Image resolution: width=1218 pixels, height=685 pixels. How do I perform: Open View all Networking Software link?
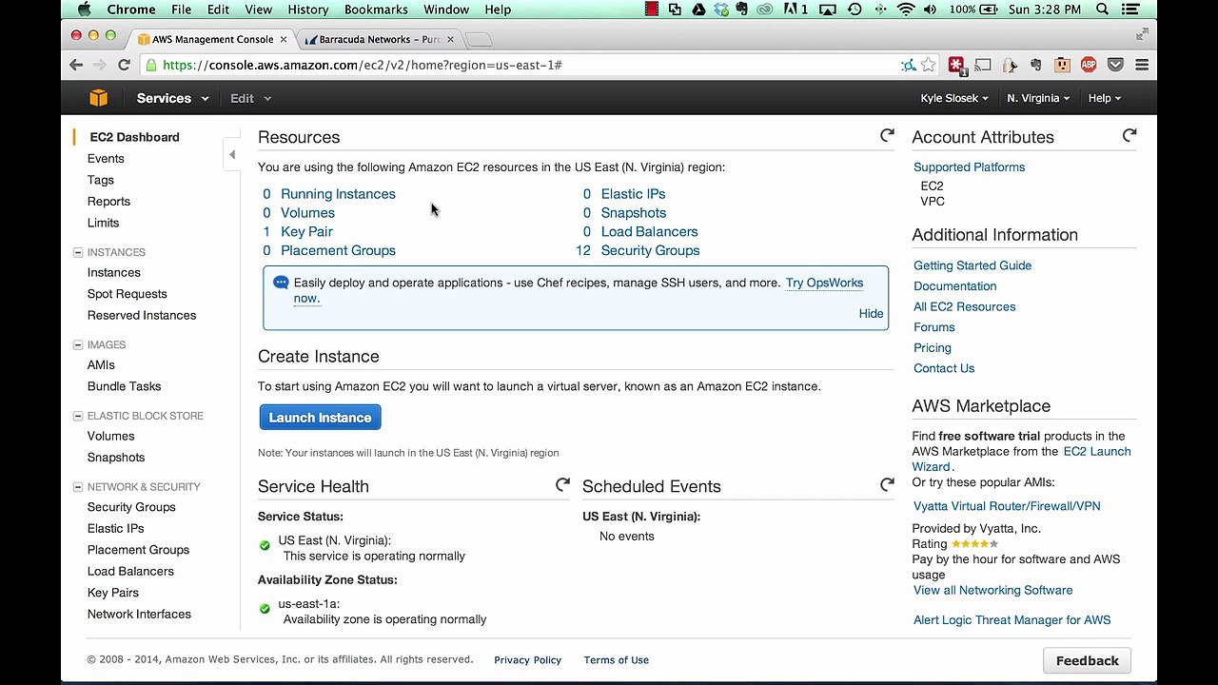coord(992,590)
